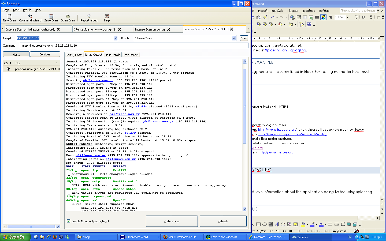Click Format Painter brush in Word
The height and width of the screenshot is (241, 386).
tap(265, 17)
